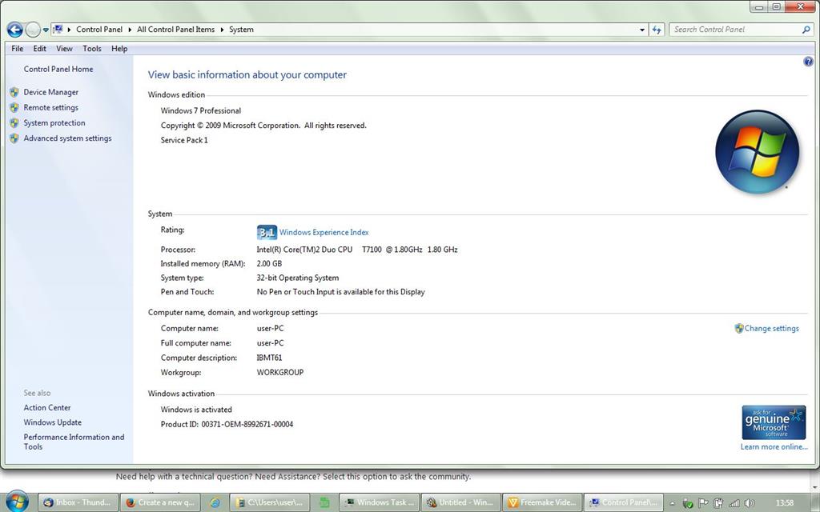The image size is (820, 512).
Task: Expand arrow after All Control Panel Items
Action: (x=222, y=30)
